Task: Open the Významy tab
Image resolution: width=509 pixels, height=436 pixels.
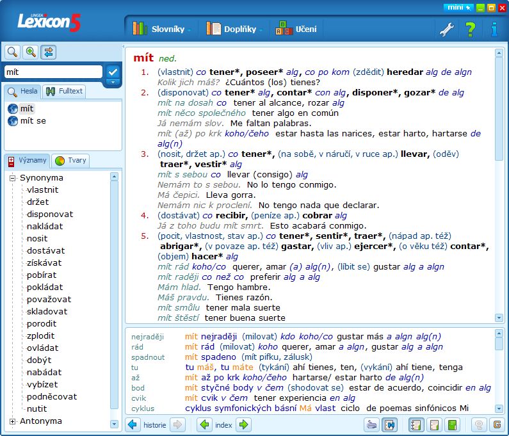Action: pos(28,160)
